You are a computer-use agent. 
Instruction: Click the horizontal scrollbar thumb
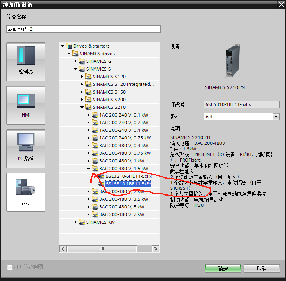[102, 249]
